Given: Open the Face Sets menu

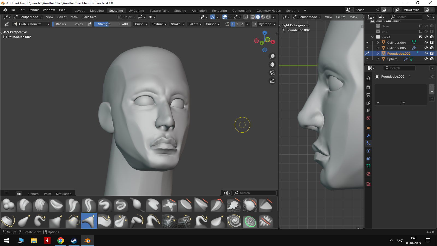Looking at the screenshot, I should pos(89,17).
